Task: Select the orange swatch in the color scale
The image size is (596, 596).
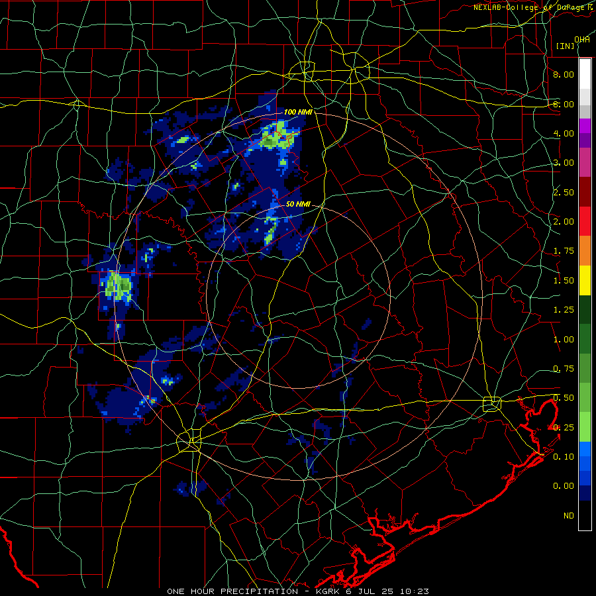Action: click(x=585, y=251)
